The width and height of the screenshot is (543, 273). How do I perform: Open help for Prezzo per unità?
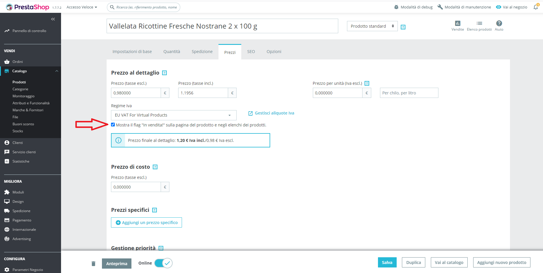pos(367,83)
